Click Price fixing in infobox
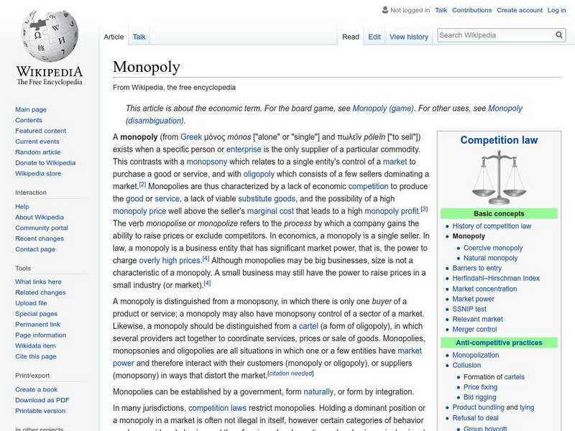Viewport: 575px width, 431px height. point(480,387)
